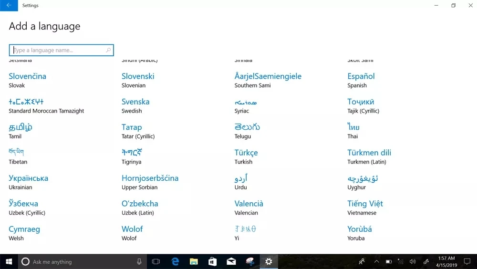Select Тоҷикӣ Tajik (Cyrillic)

pos(363,106)
